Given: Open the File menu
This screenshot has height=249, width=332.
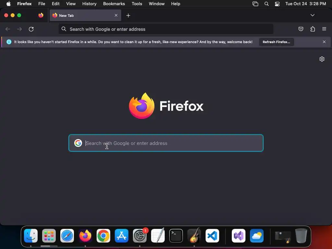Looking at the screenshot, I should (41, 4).
